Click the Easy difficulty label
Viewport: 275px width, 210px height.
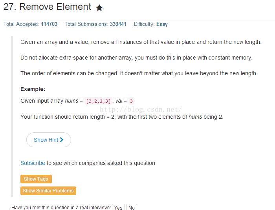pos(162,24)
